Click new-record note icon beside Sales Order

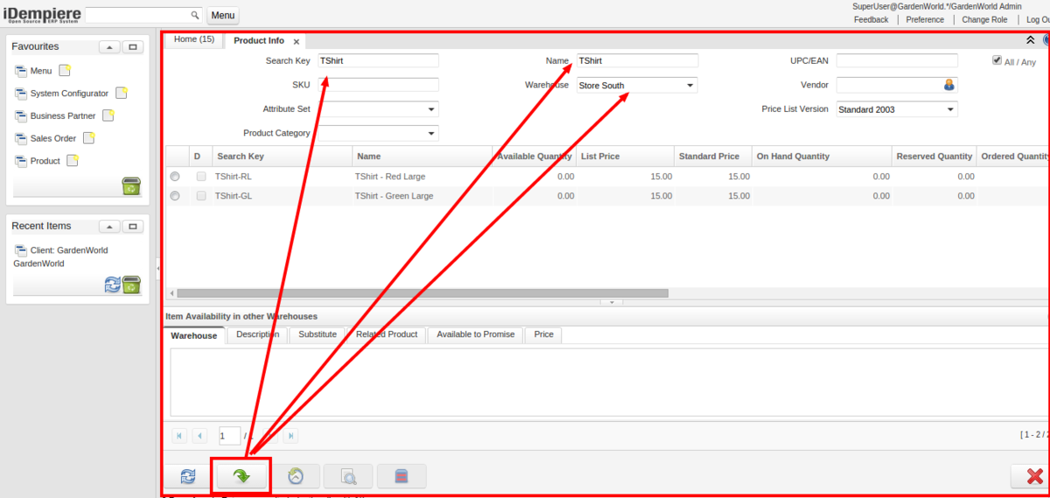pos(88,138)
